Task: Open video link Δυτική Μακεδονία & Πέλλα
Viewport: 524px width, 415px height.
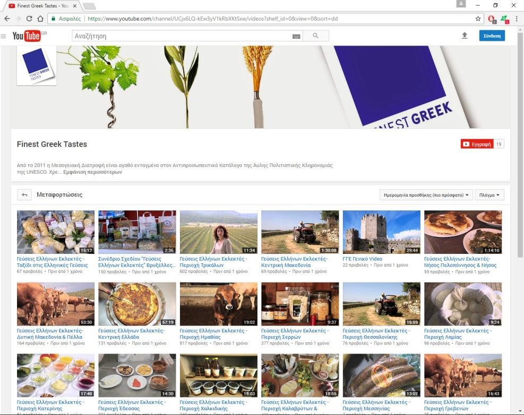Action: coord(50,333)
